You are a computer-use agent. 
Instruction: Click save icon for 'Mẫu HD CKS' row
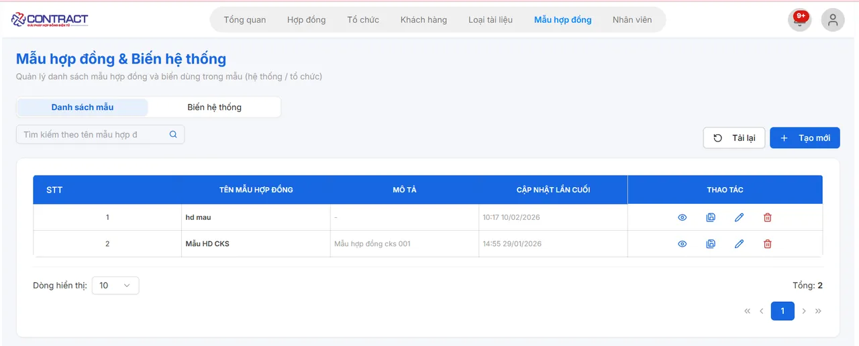tap(711, 244)
